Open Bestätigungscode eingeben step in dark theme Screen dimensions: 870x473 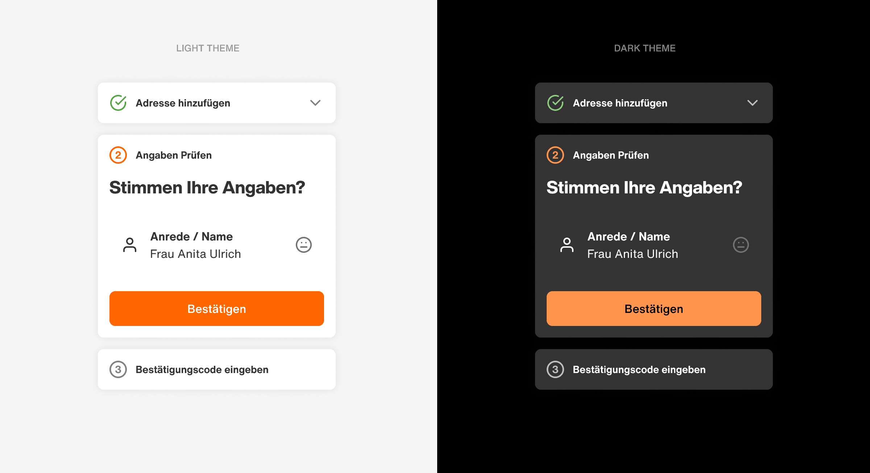pyautogui.click(x=639, y=369)
